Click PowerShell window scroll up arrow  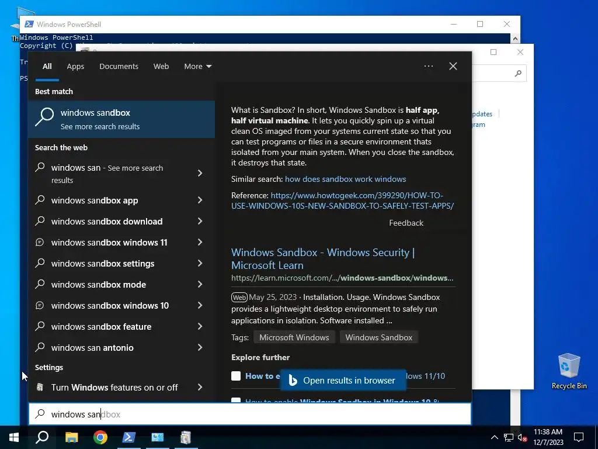click(x=515, y=38)
